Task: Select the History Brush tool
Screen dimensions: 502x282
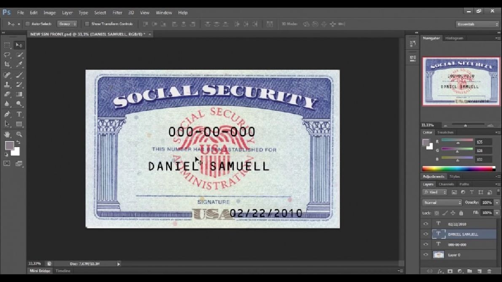Action: (x=19, y=85)
